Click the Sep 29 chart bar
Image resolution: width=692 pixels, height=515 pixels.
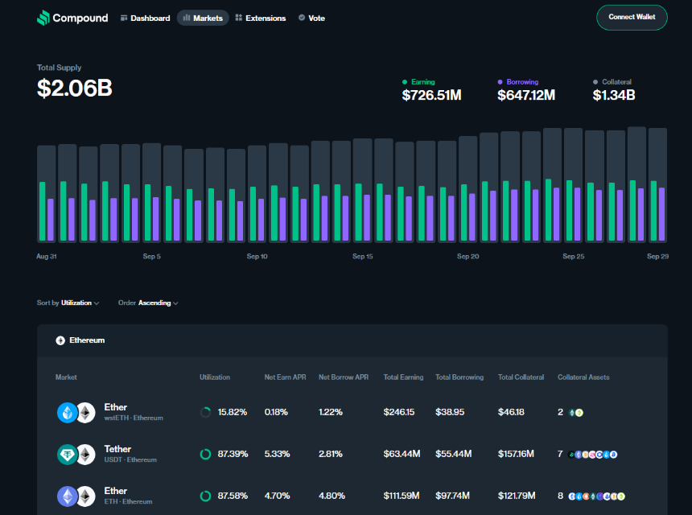coord(657,185)
